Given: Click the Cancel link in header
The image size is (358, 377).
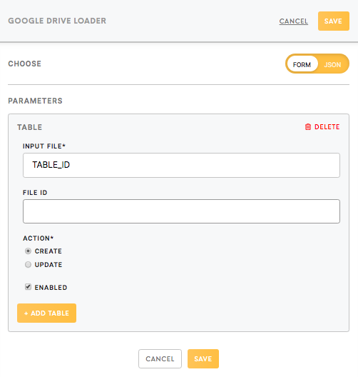Looking at the screenshot, I should click(x=293, y=21).
